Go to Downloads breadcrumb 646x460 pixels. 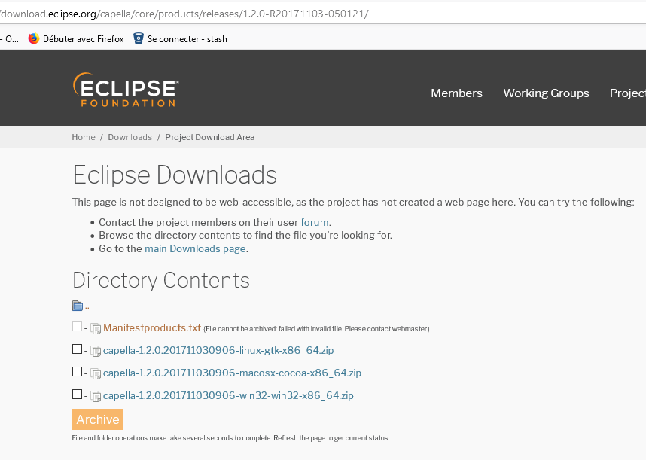[130, 137]
